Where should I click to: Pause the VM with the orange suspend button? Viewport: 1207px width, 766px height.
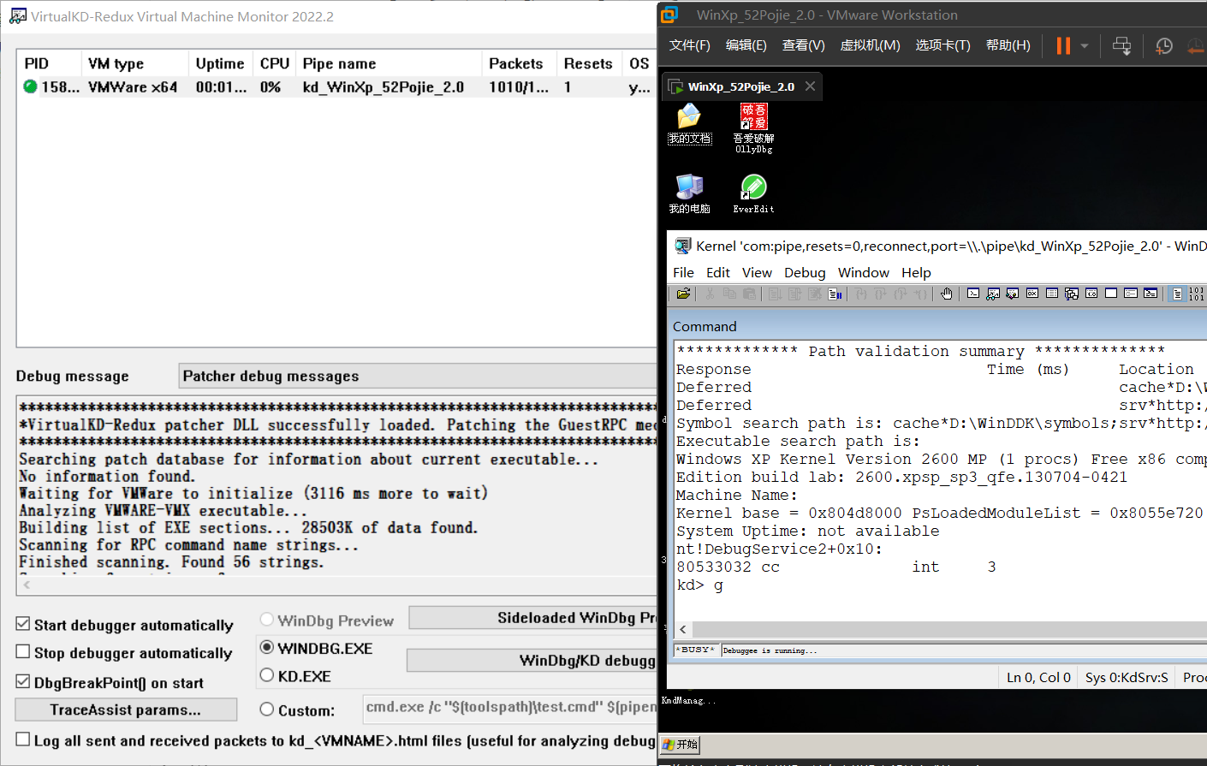1063,46
